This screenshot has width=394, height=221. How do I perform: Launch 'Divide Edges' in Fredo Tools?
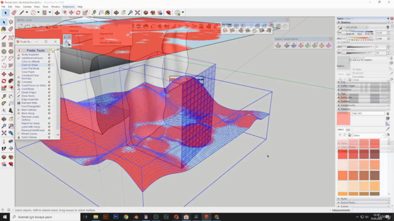29,93
